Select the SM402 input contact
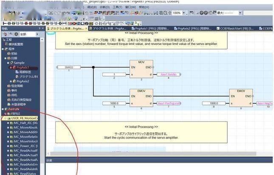The height and width of the screenshot is (175, 274). point(68,67)
